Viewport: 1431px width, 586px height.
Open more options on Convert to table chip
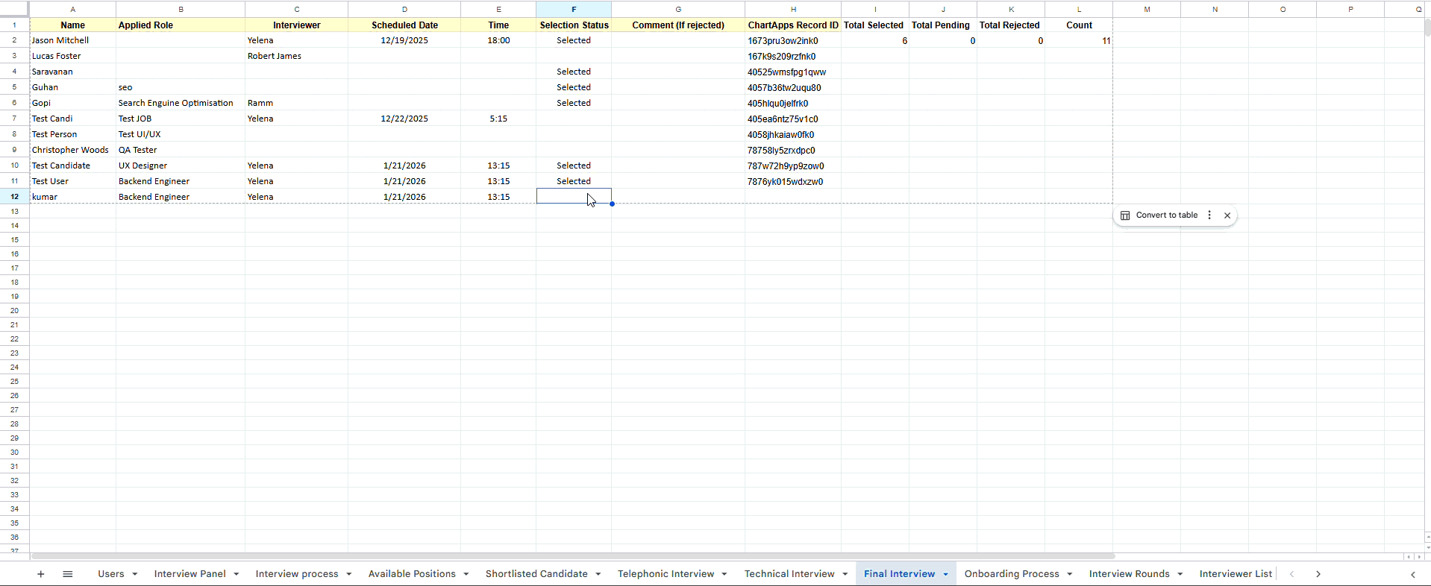coord(1209,215)
